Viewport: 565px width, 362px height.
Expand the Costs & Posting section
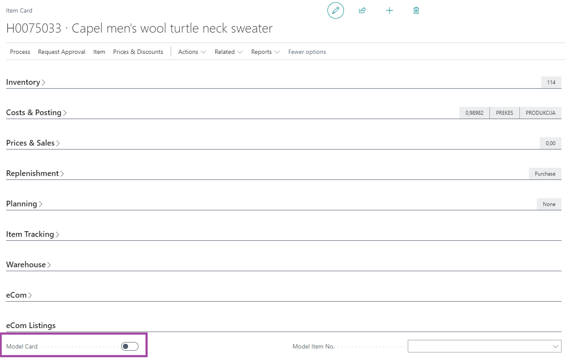point(36,113)
